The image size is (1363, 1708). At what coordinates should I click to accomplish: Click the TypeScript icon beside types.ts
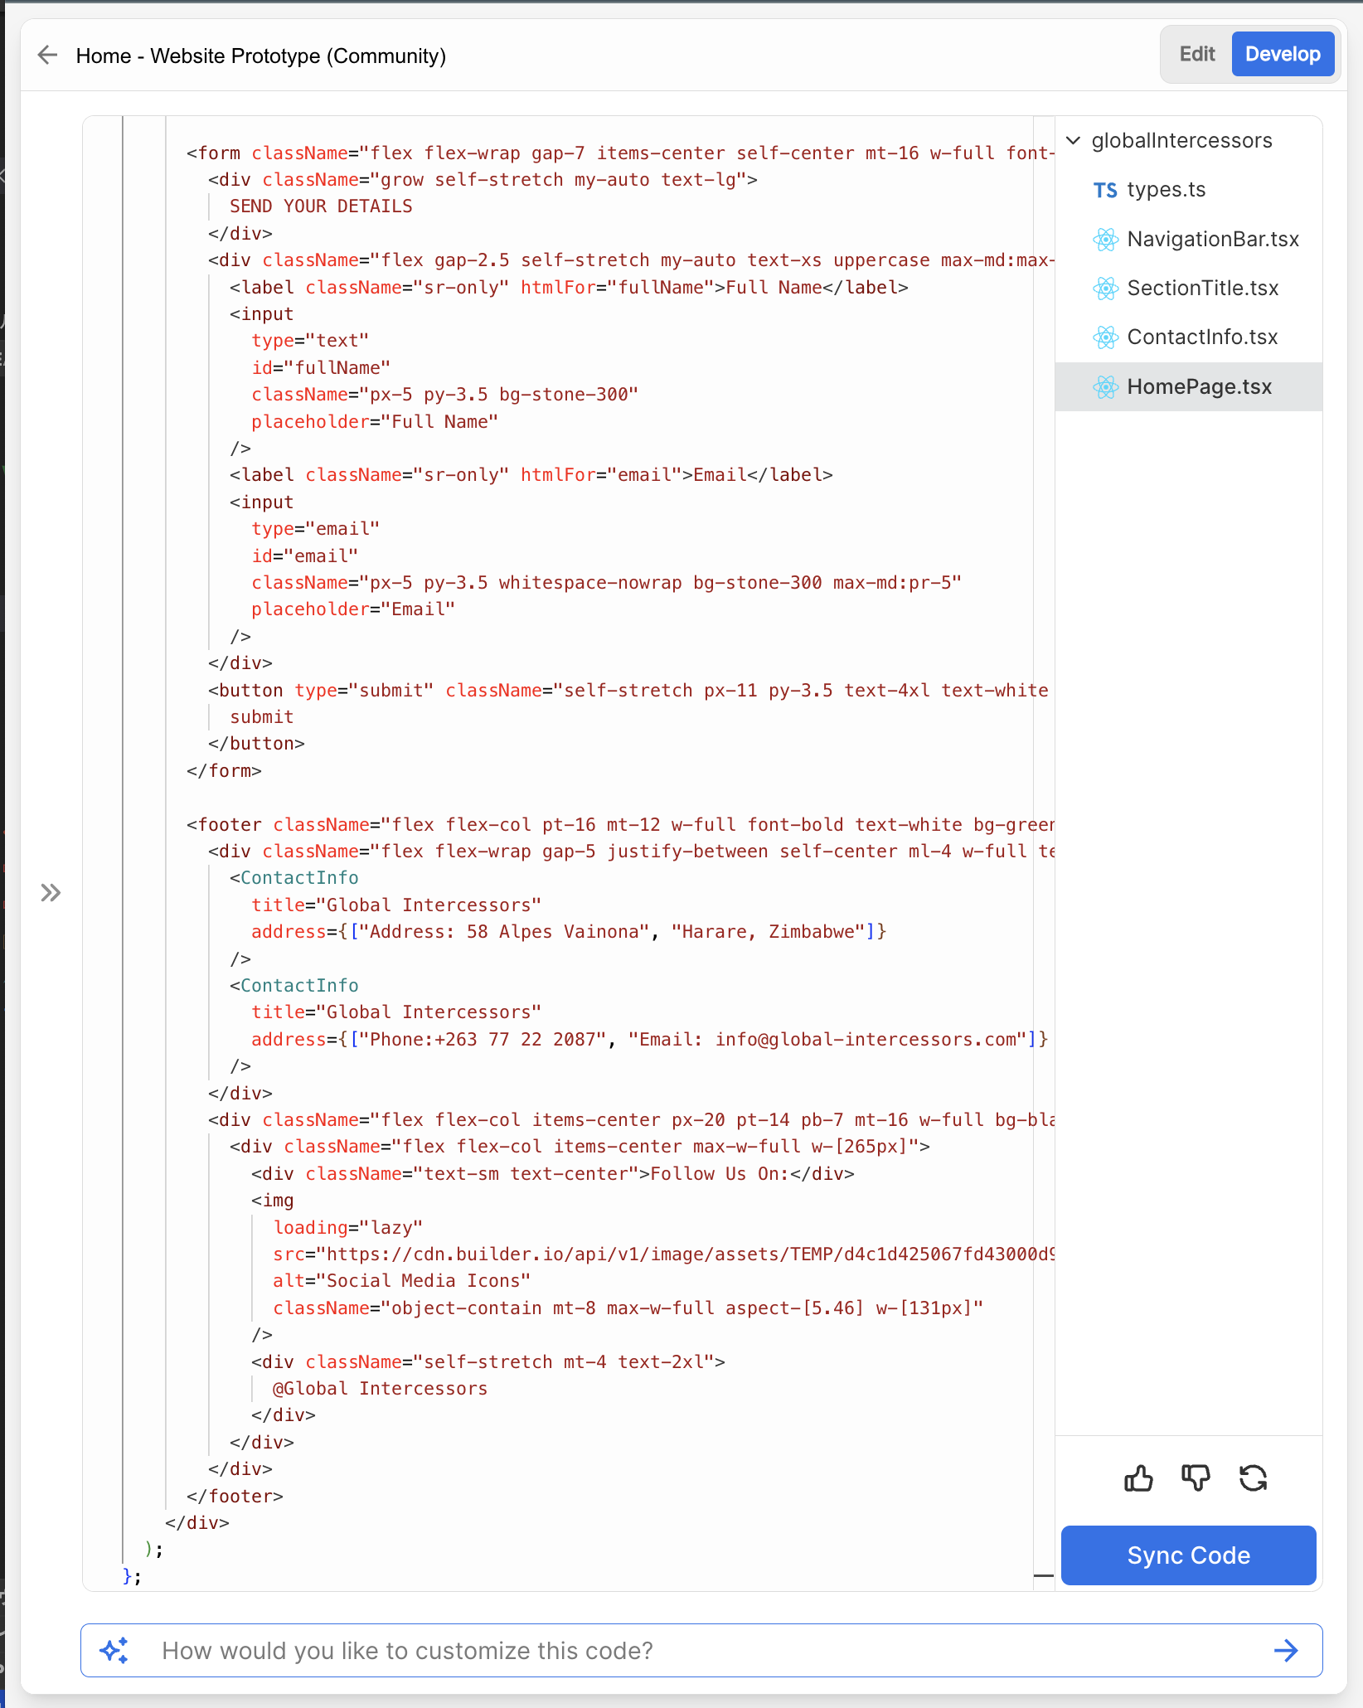(x=1105, y=189)
